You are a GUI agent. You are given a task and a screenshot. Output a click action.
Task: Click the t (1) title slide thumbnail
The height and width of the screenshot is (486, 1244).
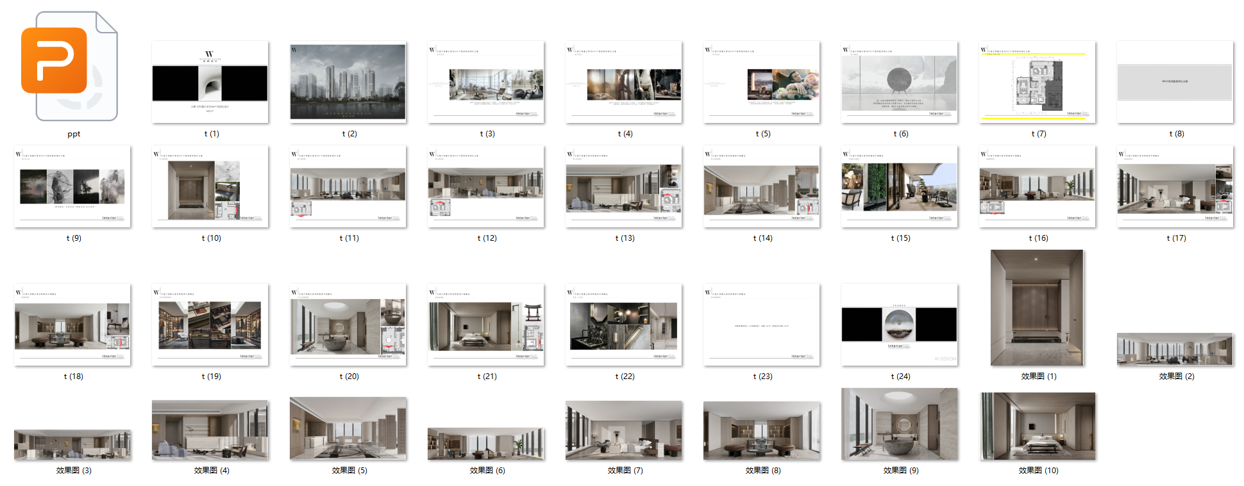coord(210,82)
